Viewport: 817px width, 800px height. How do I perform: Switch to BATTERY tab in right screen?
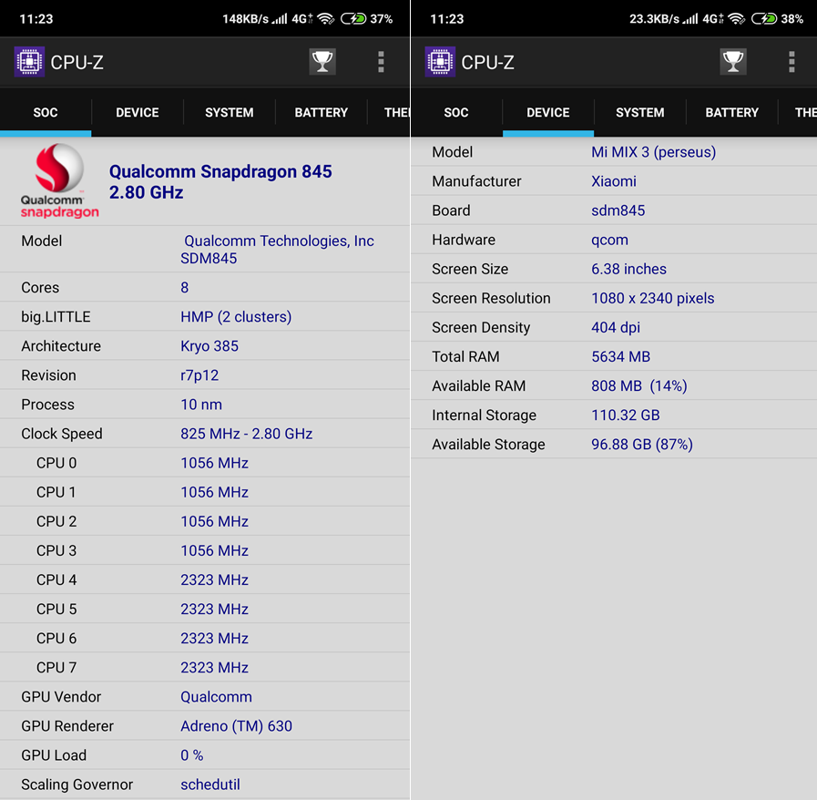pyautogui.click(x=732, y=113)
